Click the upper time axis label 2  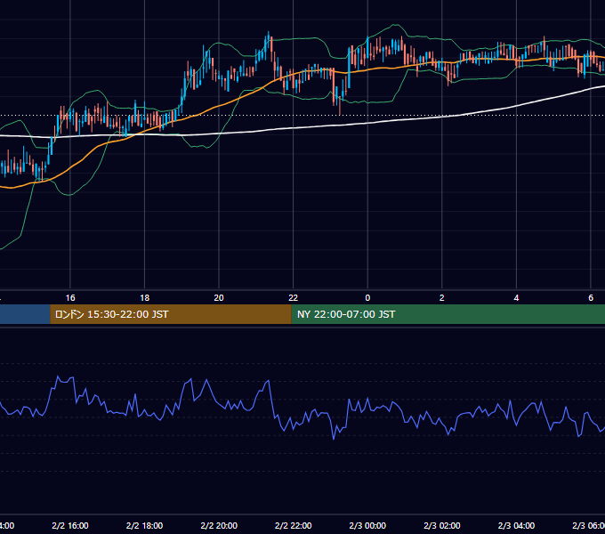(x=442, y=298)
